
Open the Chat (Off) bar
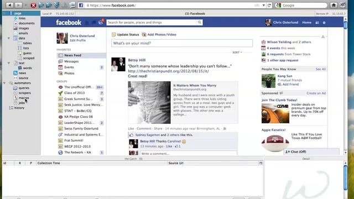pos(311,152)
